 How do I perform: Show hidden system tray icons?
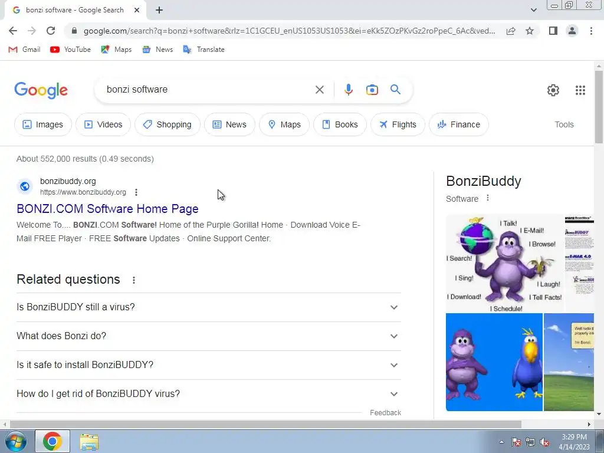(x=501, y=442)
